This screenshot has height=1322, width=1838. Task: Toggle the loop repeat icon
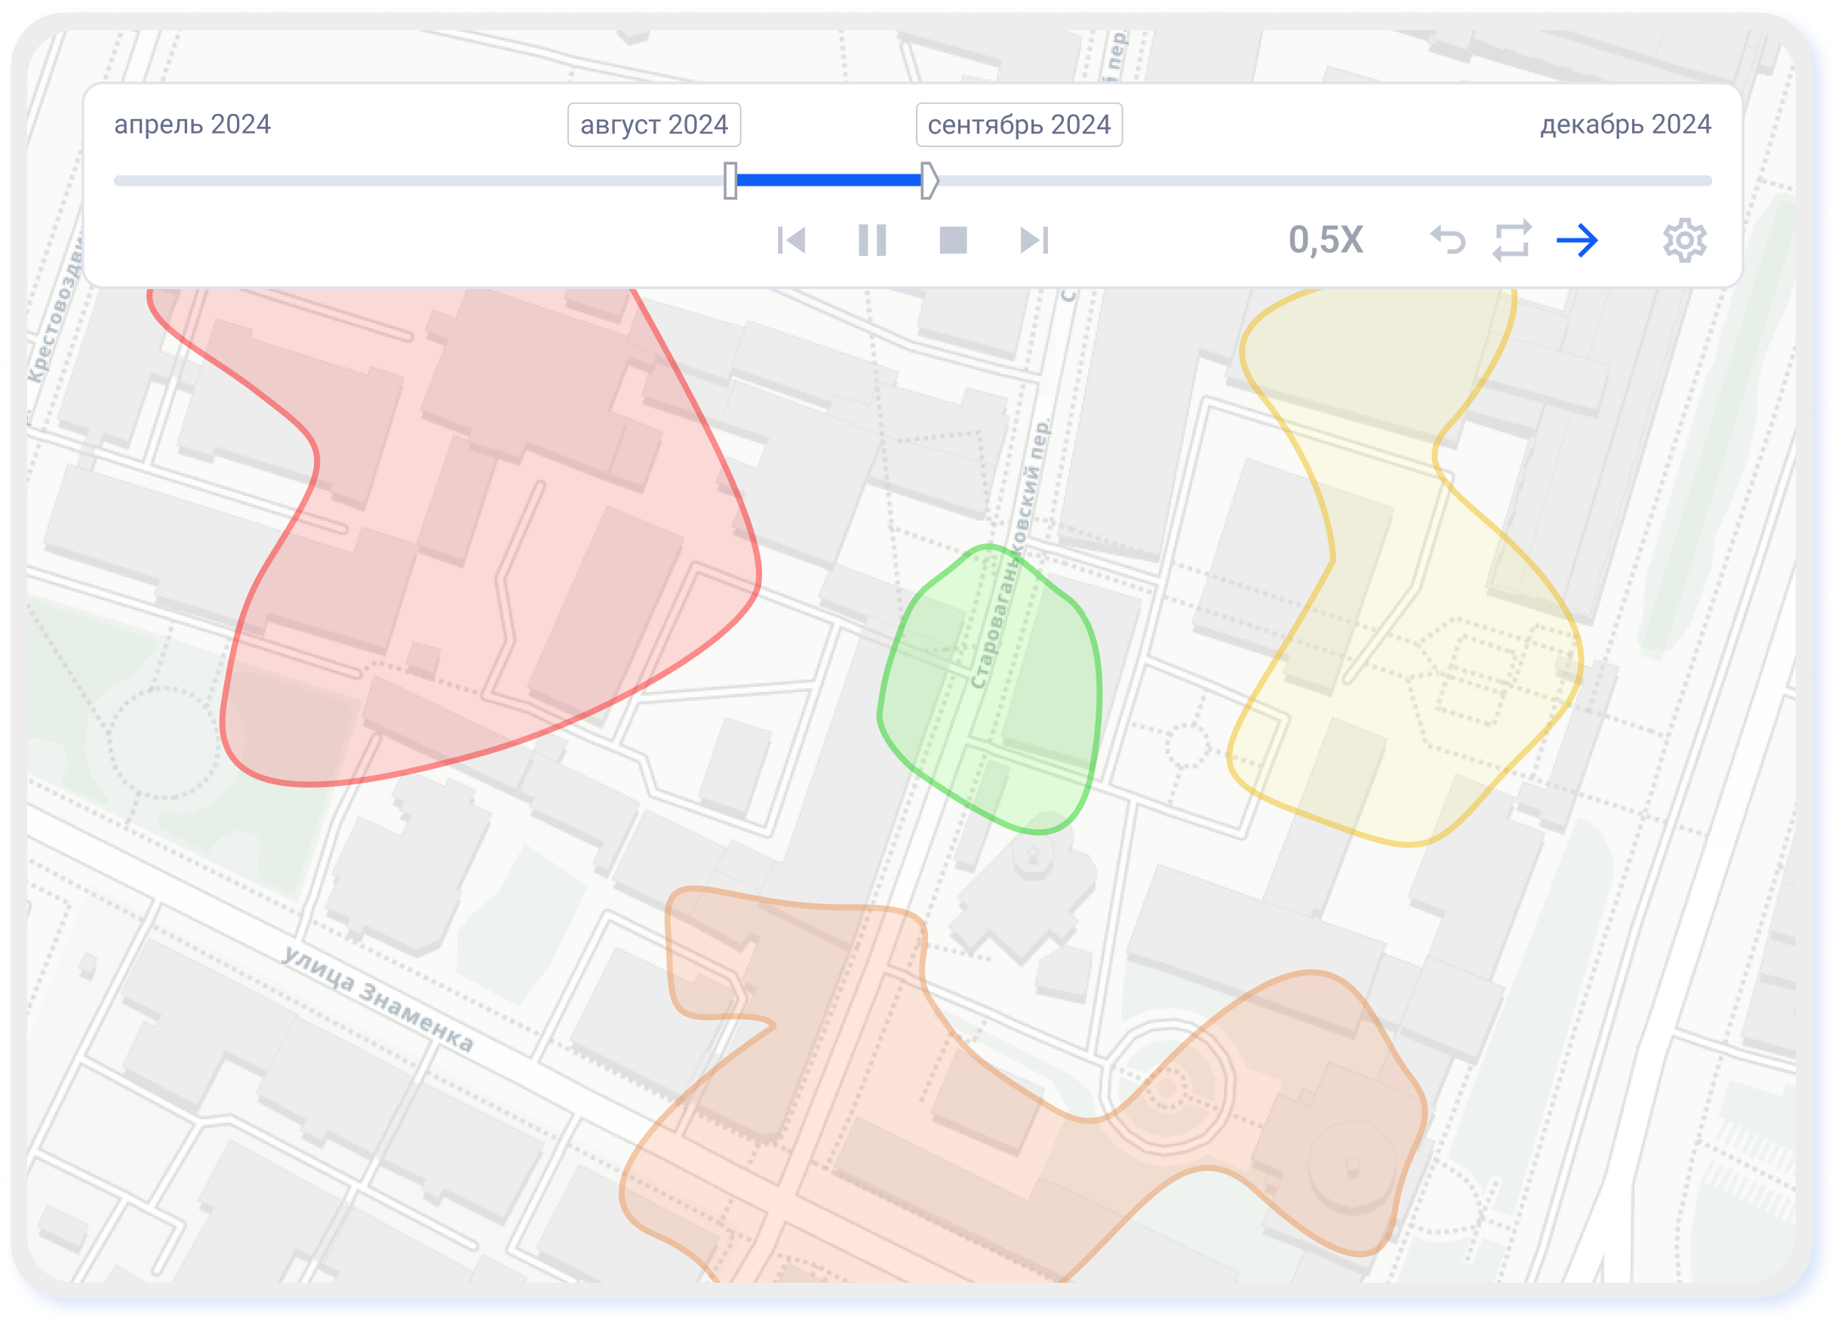point(1512,240)
